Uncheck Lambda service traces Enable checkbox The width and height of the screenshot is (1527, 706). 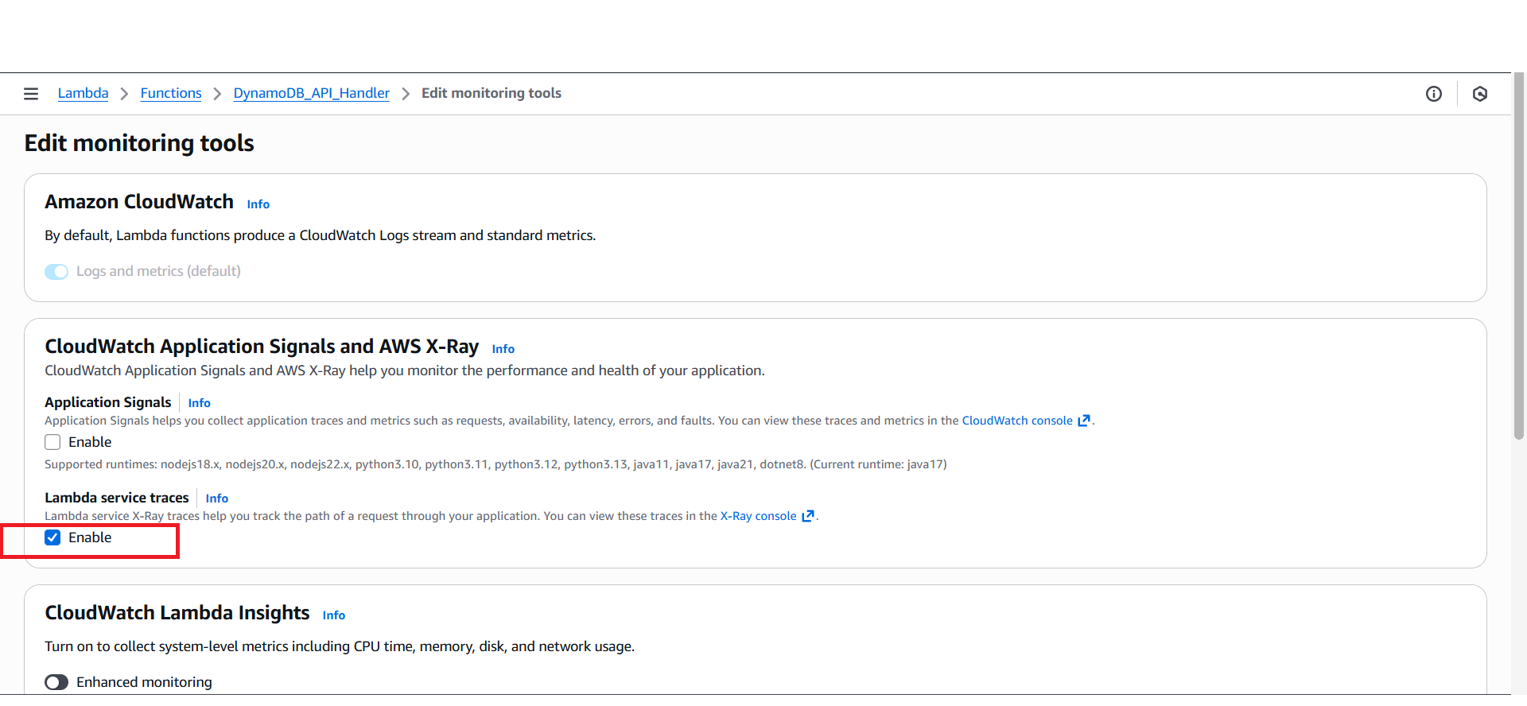pos(52,537)
